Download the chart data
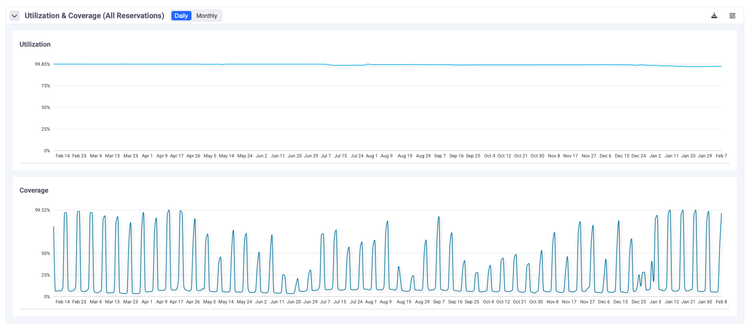Screen dimensions: 753x328 tap(714, 16)
